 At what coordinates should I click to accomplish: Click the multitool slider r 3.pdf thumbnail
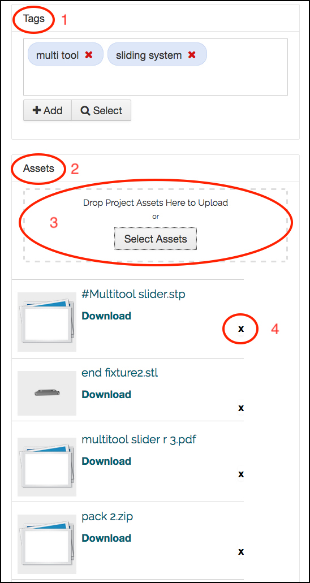[x=47, y=467]
